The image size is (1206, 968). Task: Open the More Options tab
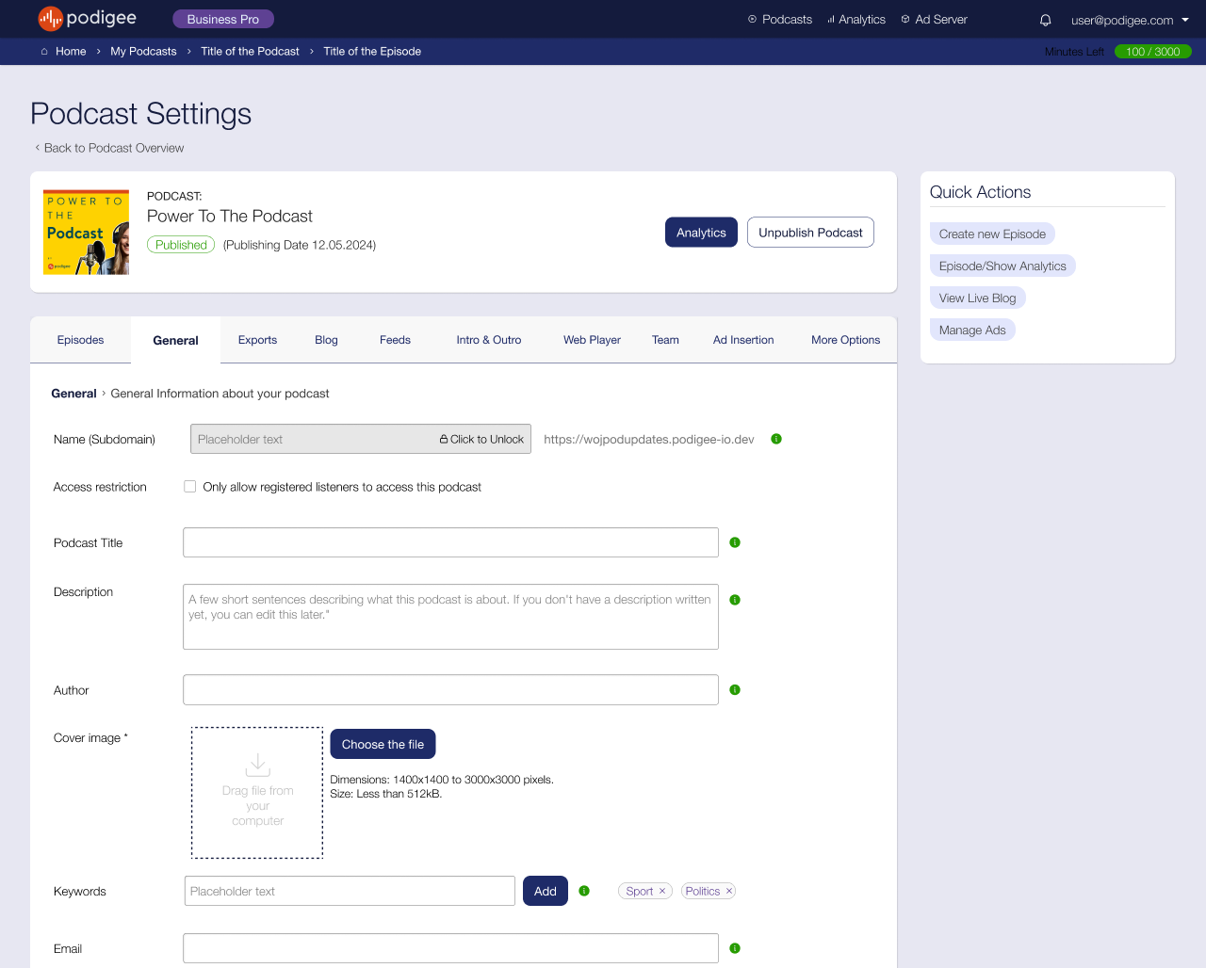[x=845, y=340]
